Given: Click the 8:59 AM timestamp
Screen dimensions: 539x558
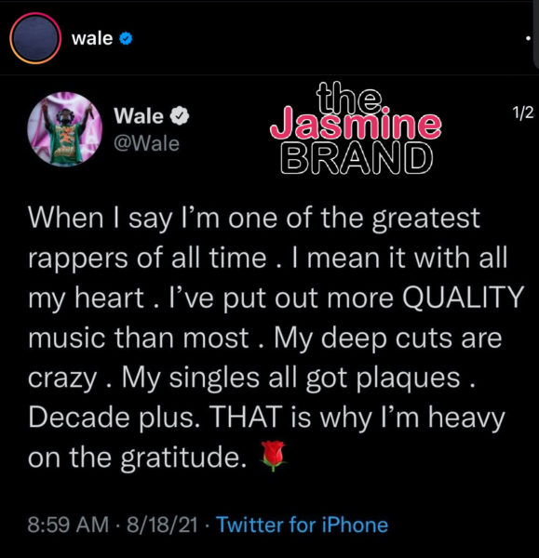Looking at the screenshot, I should (x=68, y=525).
